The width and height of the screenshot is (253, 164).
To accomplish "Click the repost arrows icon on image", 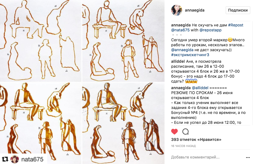I will point(5,159).
